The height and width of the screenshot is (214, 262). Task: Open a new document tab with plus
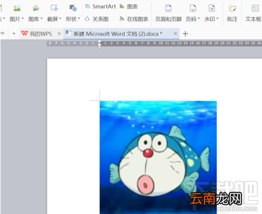pyautogui.click(x=185, y=34)
